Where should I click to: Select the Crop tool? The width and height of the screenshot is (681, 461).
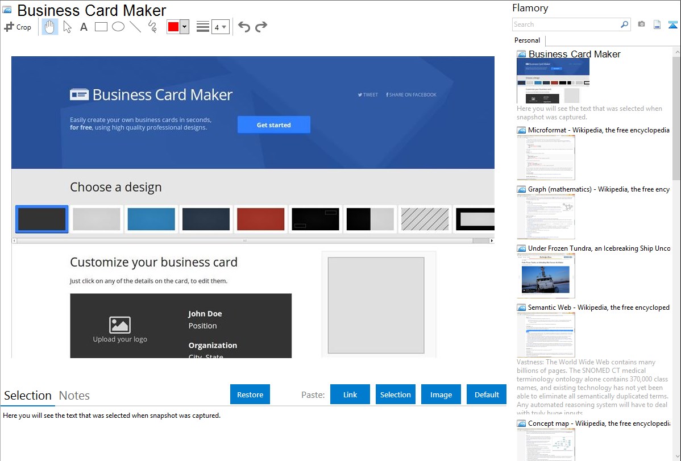tap(18, 27)
